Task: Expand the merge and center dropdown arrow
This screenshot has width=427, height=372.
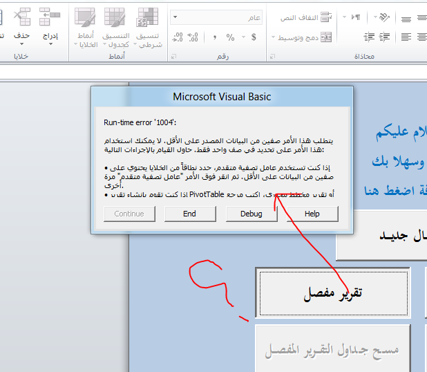Action: [x=273, y=37]
